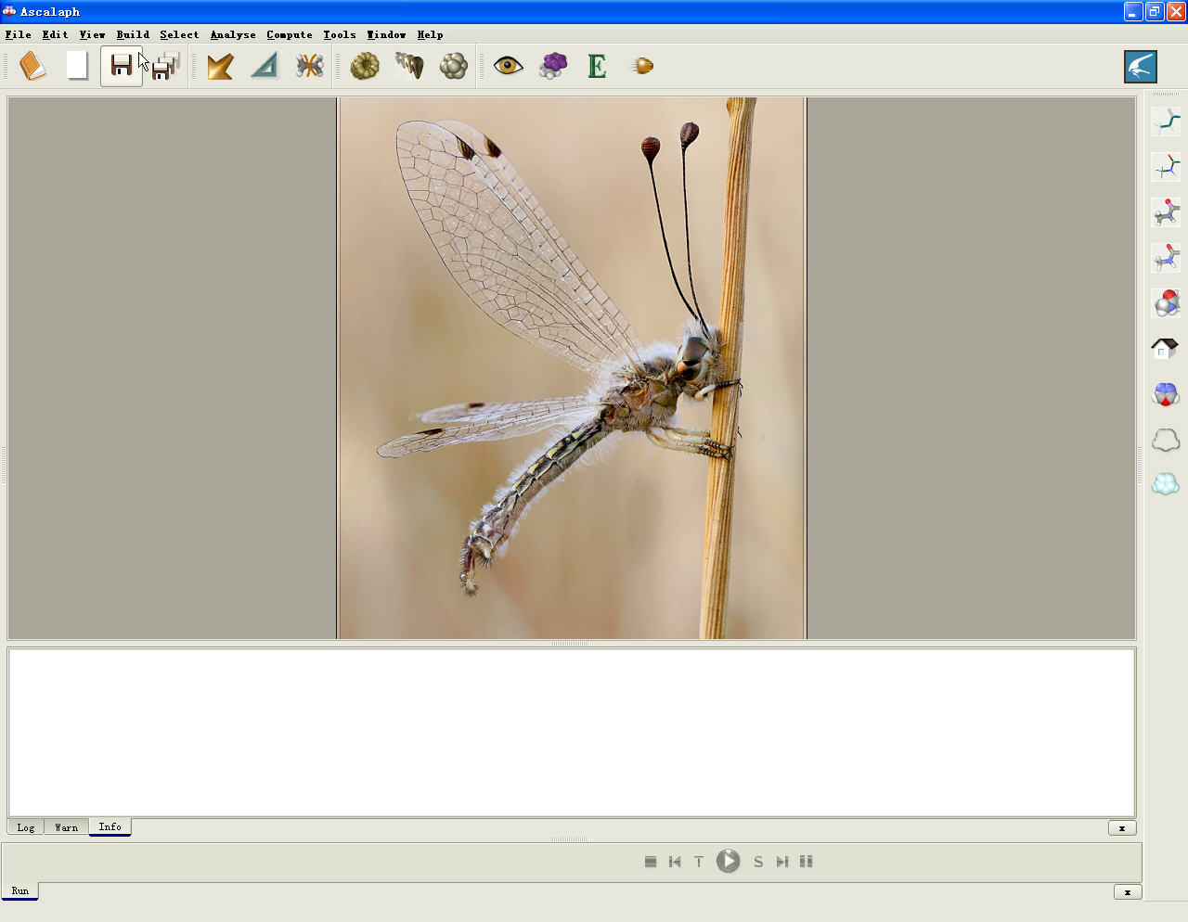Open the Analyse menu

(233, 34)
